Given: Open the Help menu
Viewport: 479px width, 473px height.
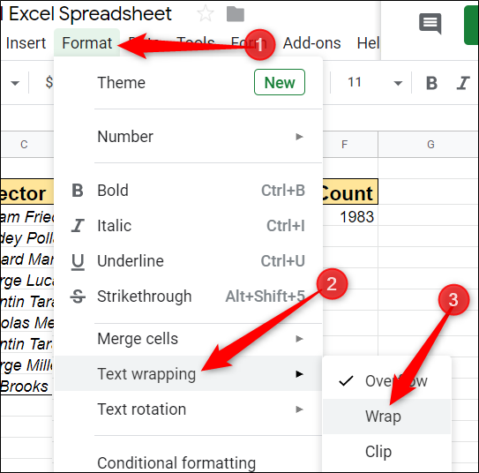Looking at the screenshot, I should point(368,43).
